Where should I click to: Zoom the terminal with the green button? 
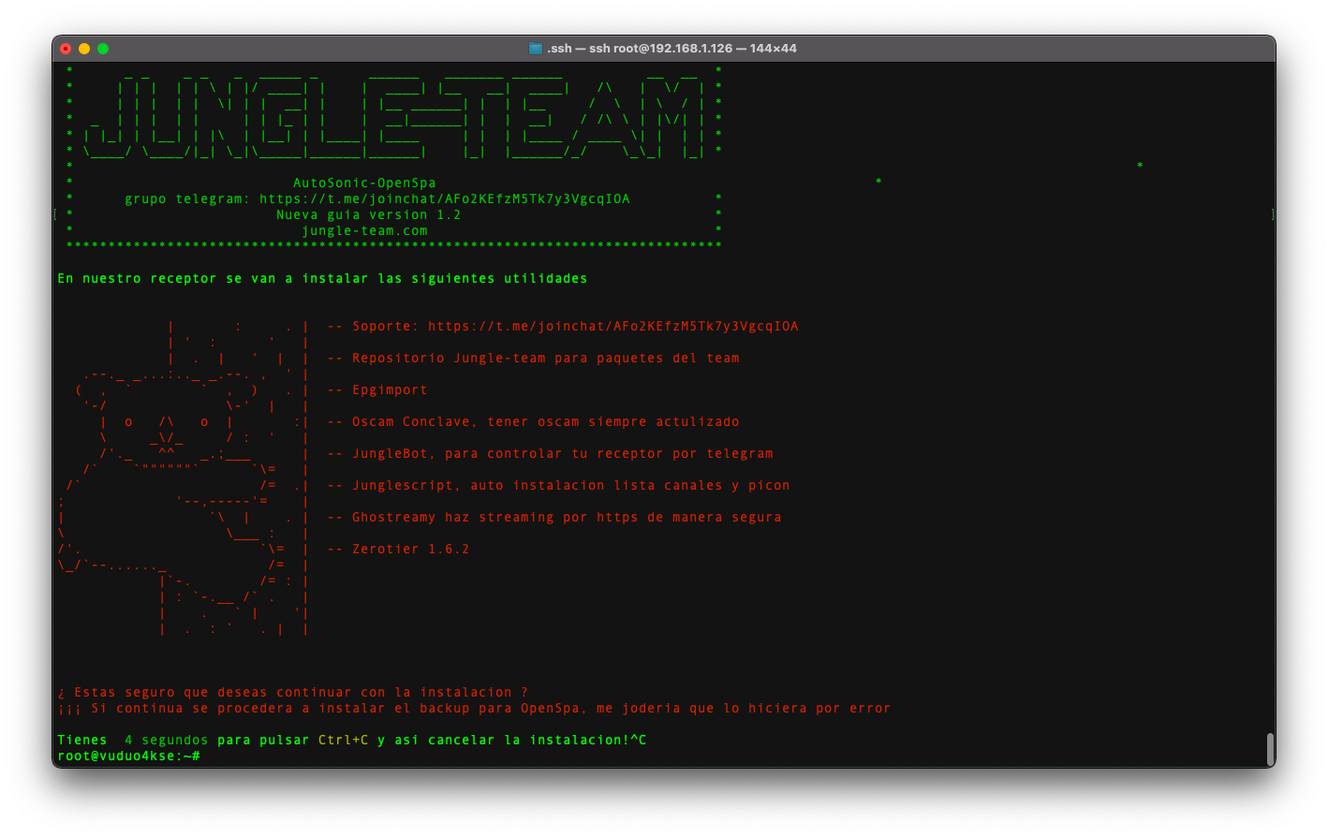[x=103, y=49]
